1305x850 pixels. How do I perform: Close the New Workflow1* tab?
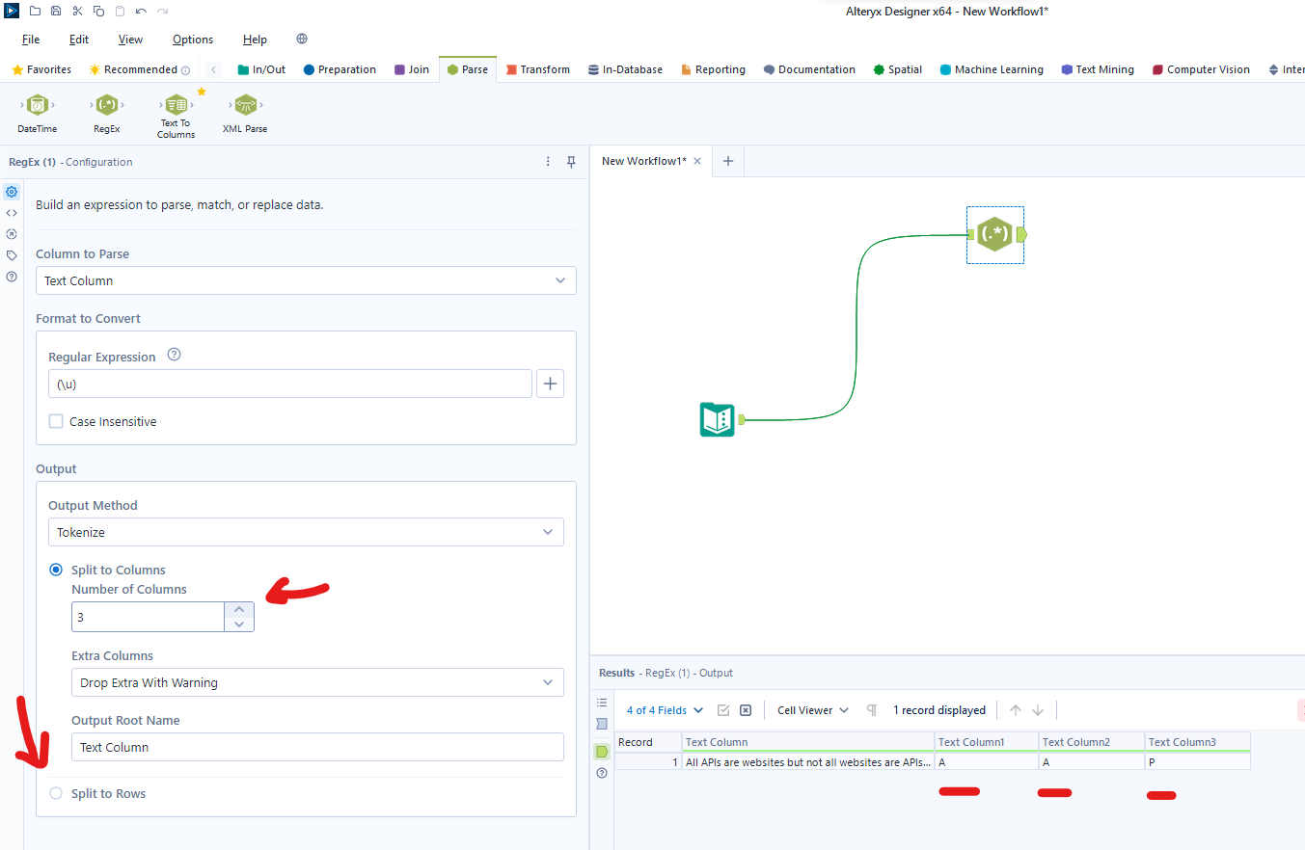[697, 161]
